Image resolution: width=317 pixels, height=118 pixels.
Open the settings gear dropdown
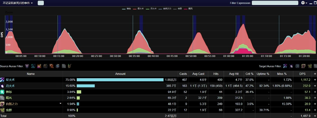tap(304, 3)
